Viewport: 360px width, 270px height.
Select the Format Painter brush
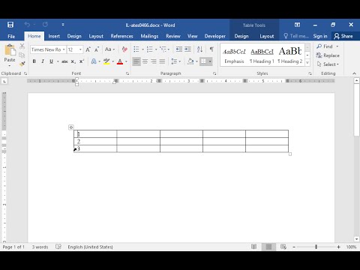pos(22,64)
